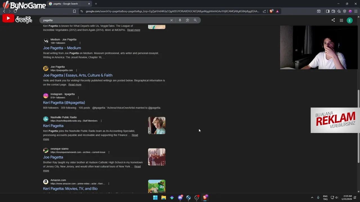Screen dimensions: 360x202
Task: Open Keri Pagetta Nashville Public Radio result
Action: [x=53, y=126]
